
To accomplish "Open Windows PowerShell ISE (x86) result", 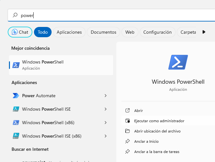I will (x=52, y=136).
